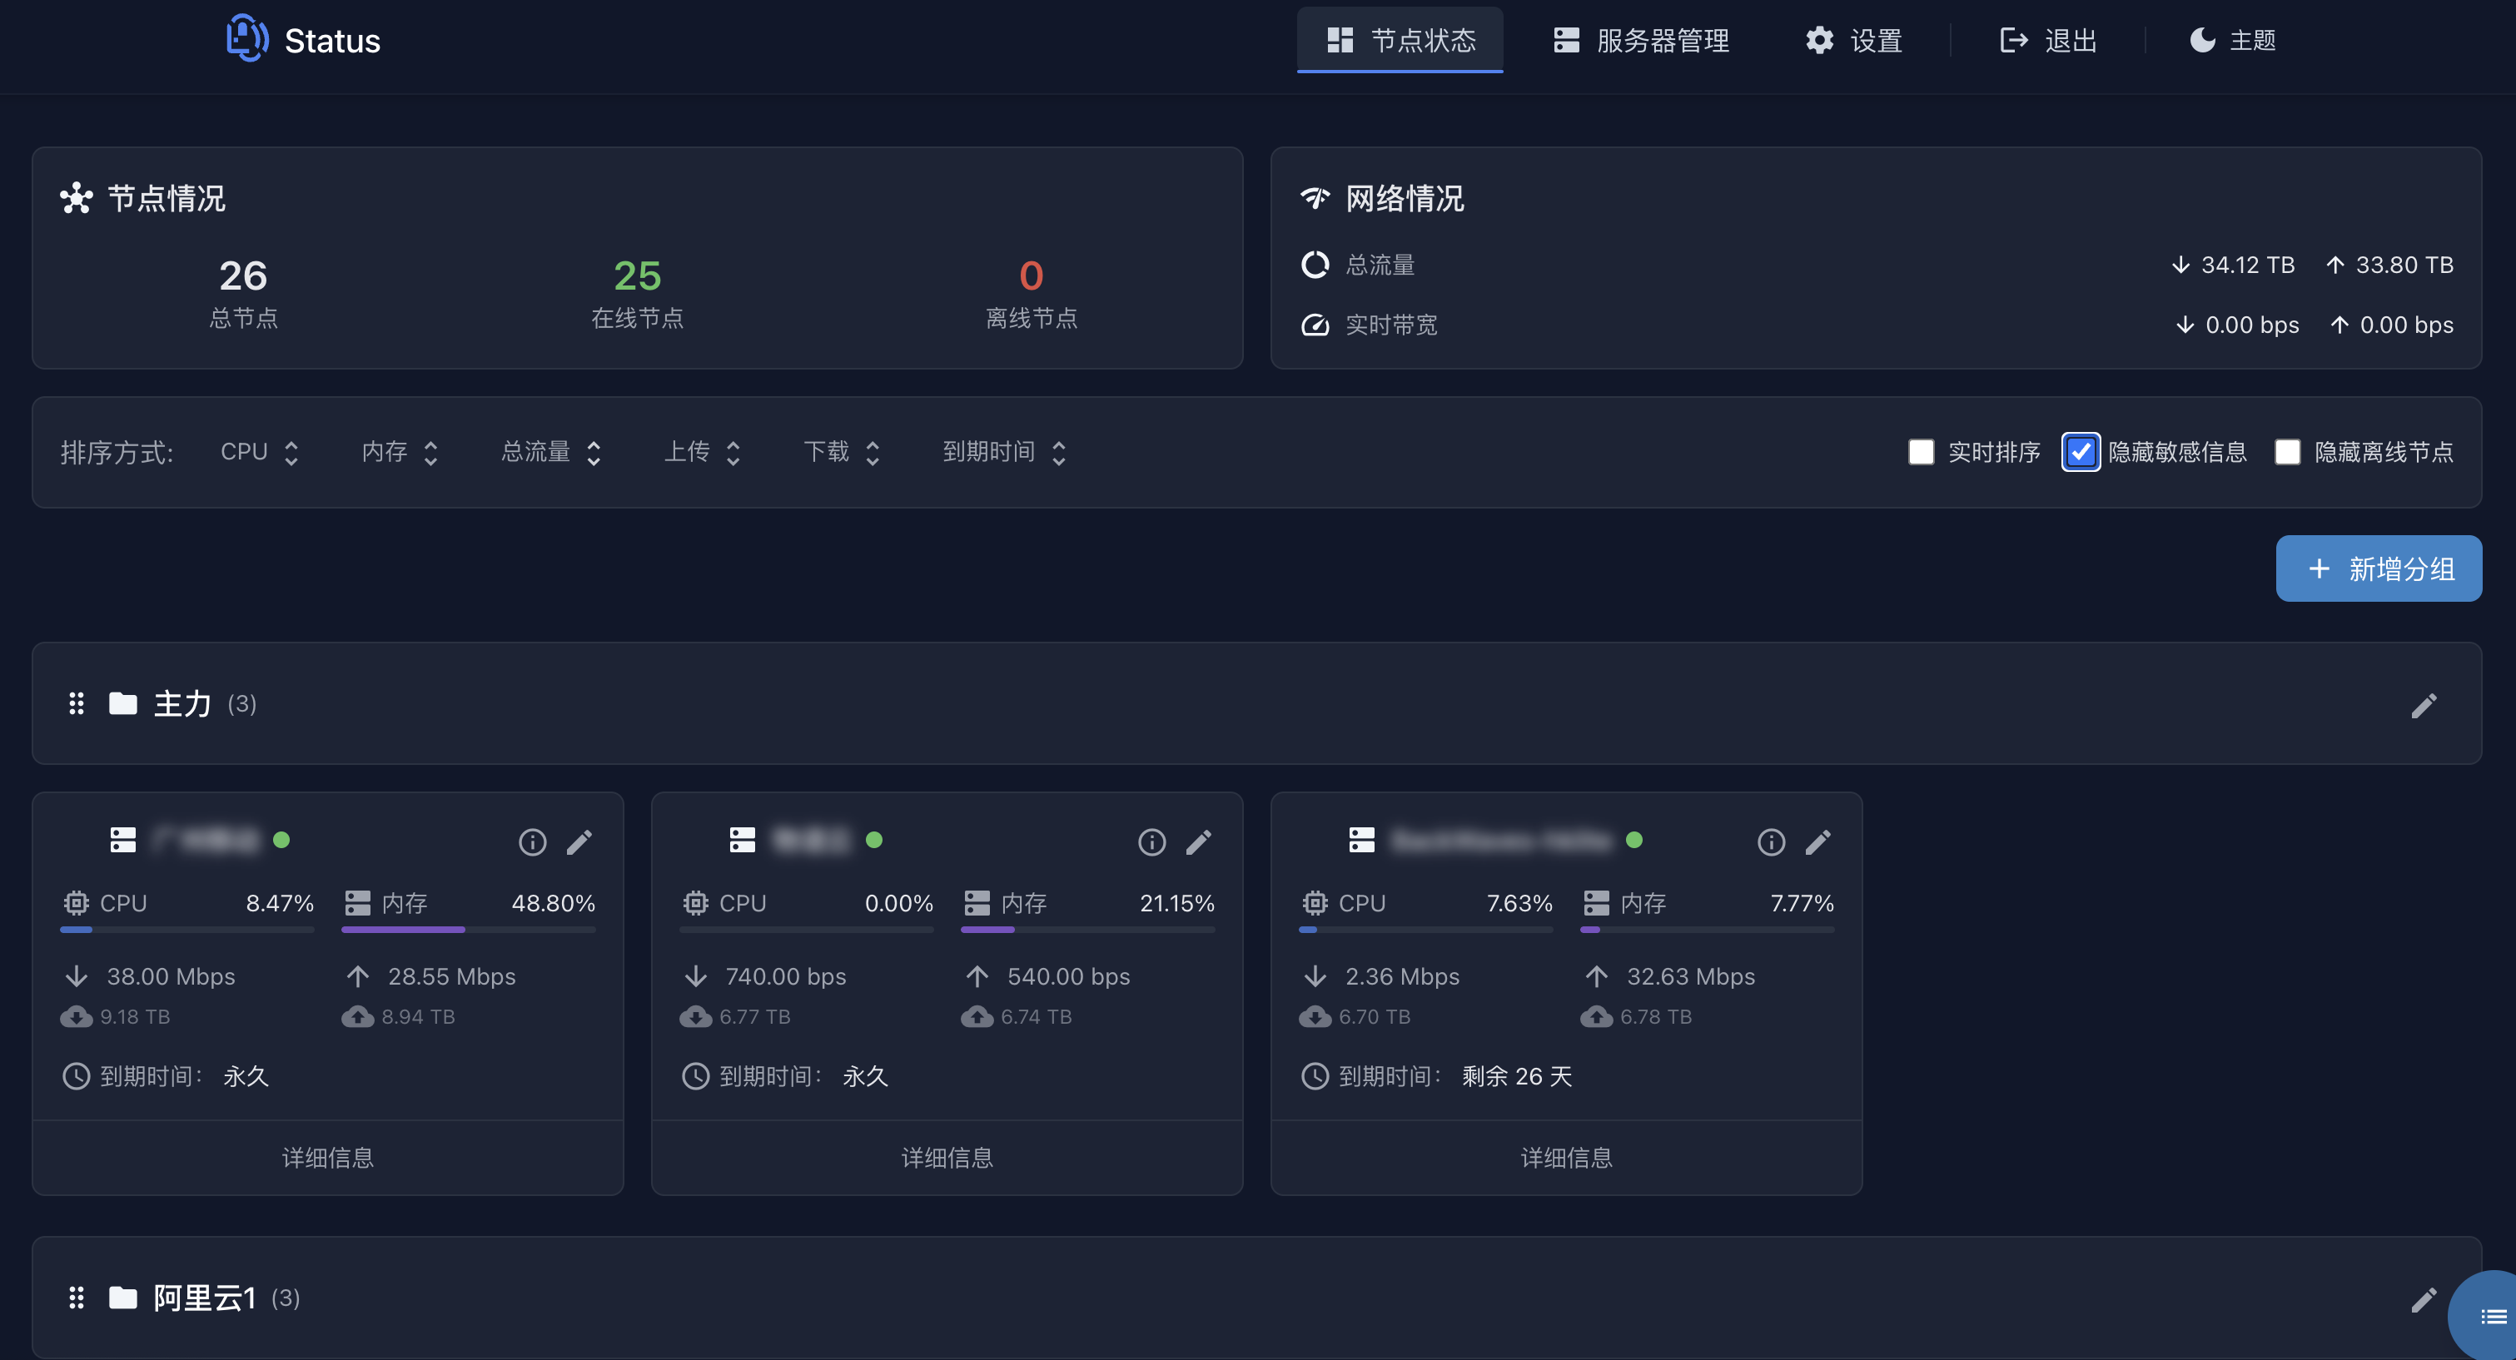Image resolution: width=2516 pixels, height=1360 pixels.
Task: Check the 隐藏离线节点 checkbox
Action: (2287, 452)
